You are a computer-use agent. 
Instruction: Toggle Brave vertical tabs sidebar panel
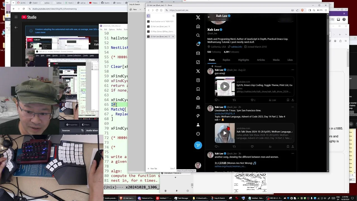[x=148, y=16]
